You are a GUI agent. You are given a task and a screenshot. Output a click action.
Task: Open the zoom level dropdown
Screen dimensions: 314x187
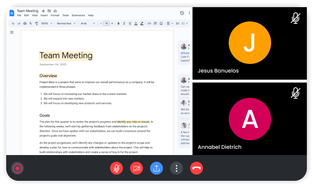click(x=47, y=23)
